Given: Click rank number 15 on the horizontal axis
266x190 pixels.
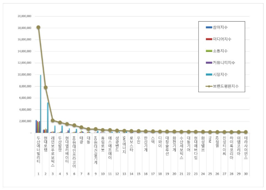Looking at the screenshot, I should 138,173.
